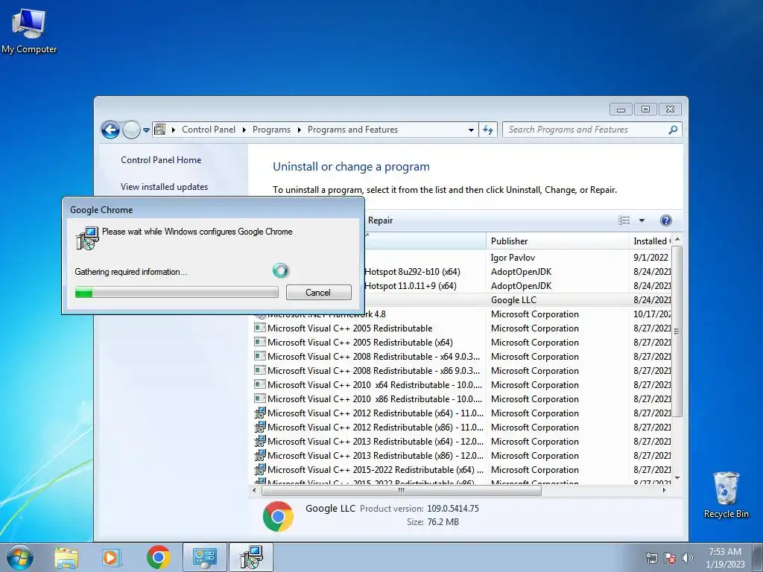Click the search magnifier icon
This screenshot has height=572, width=763.
[x=673, y=130]
